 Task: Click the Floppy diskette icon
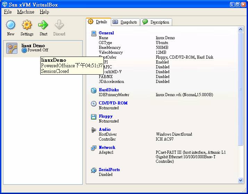pyautogui.click(x=94, y=117)
